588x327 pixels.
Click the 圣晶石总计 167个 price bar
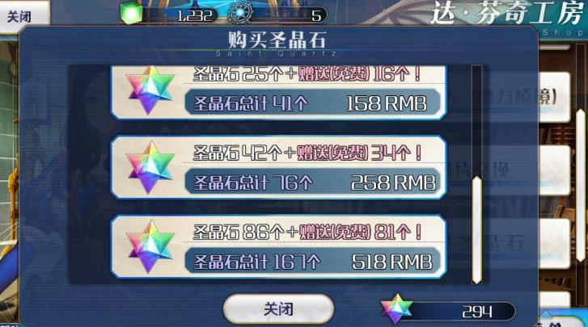pos(312,261)
